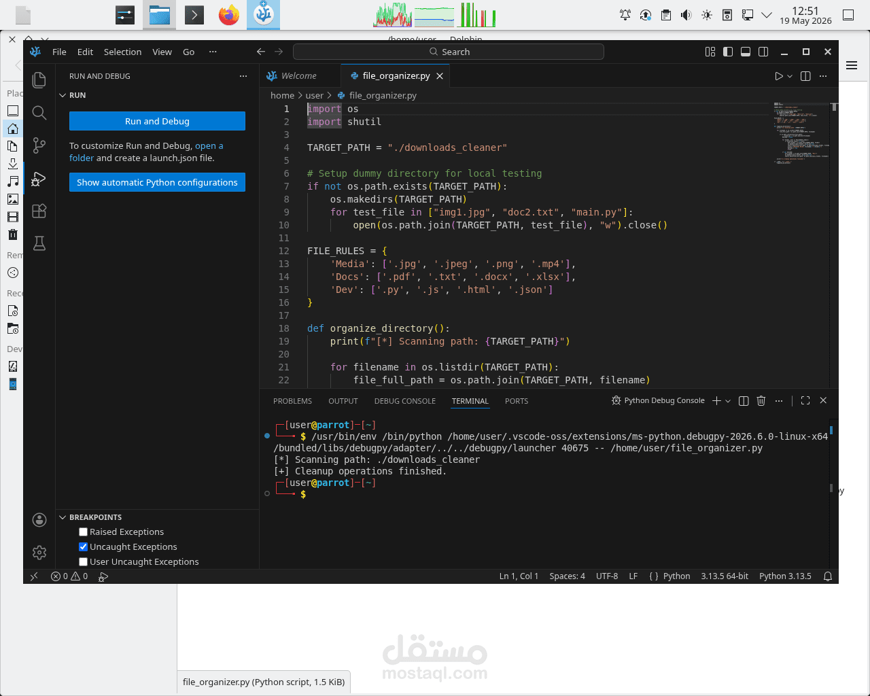This screenshot has height=696, width=870.
Task: Open the Search view in activity bar
Action: [39, 113]
